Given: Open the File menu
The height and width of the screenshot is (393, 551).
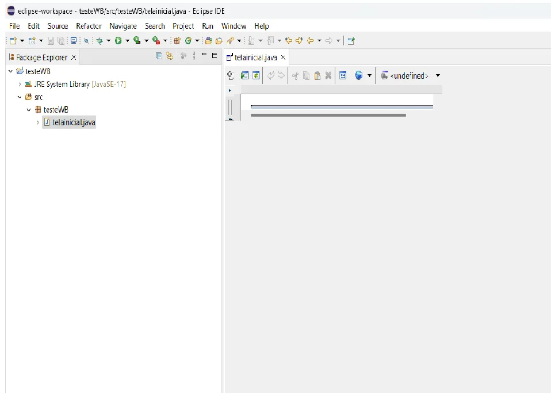Looking at the screenshot, I should pyautogui.click(x=14, y=26).
